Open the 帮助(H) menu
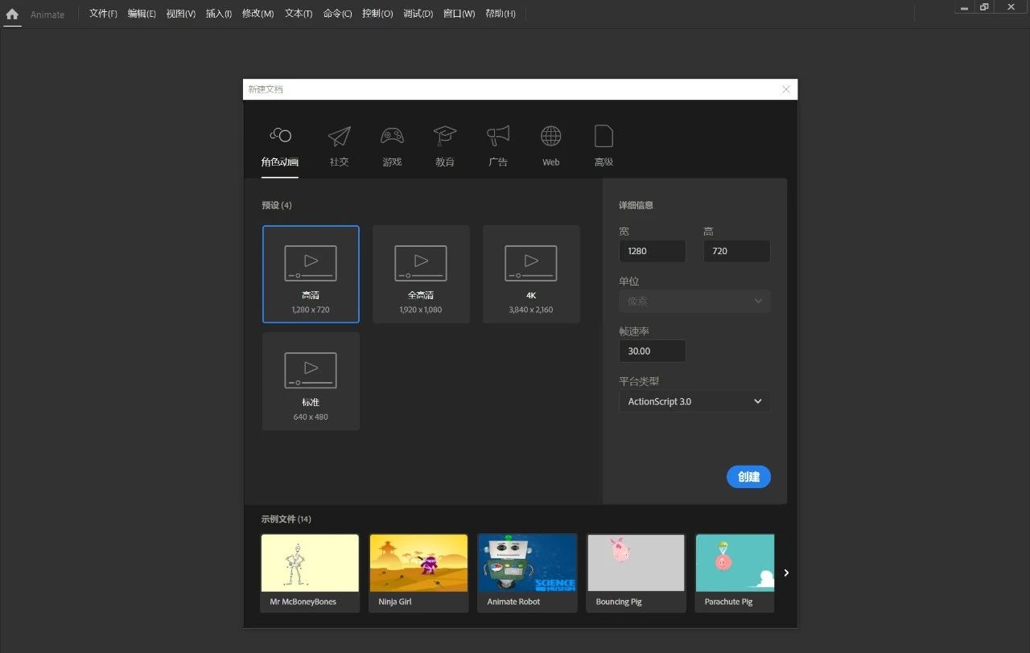The width and height of the screenshot is (1030, 653). tap(501, 14)
